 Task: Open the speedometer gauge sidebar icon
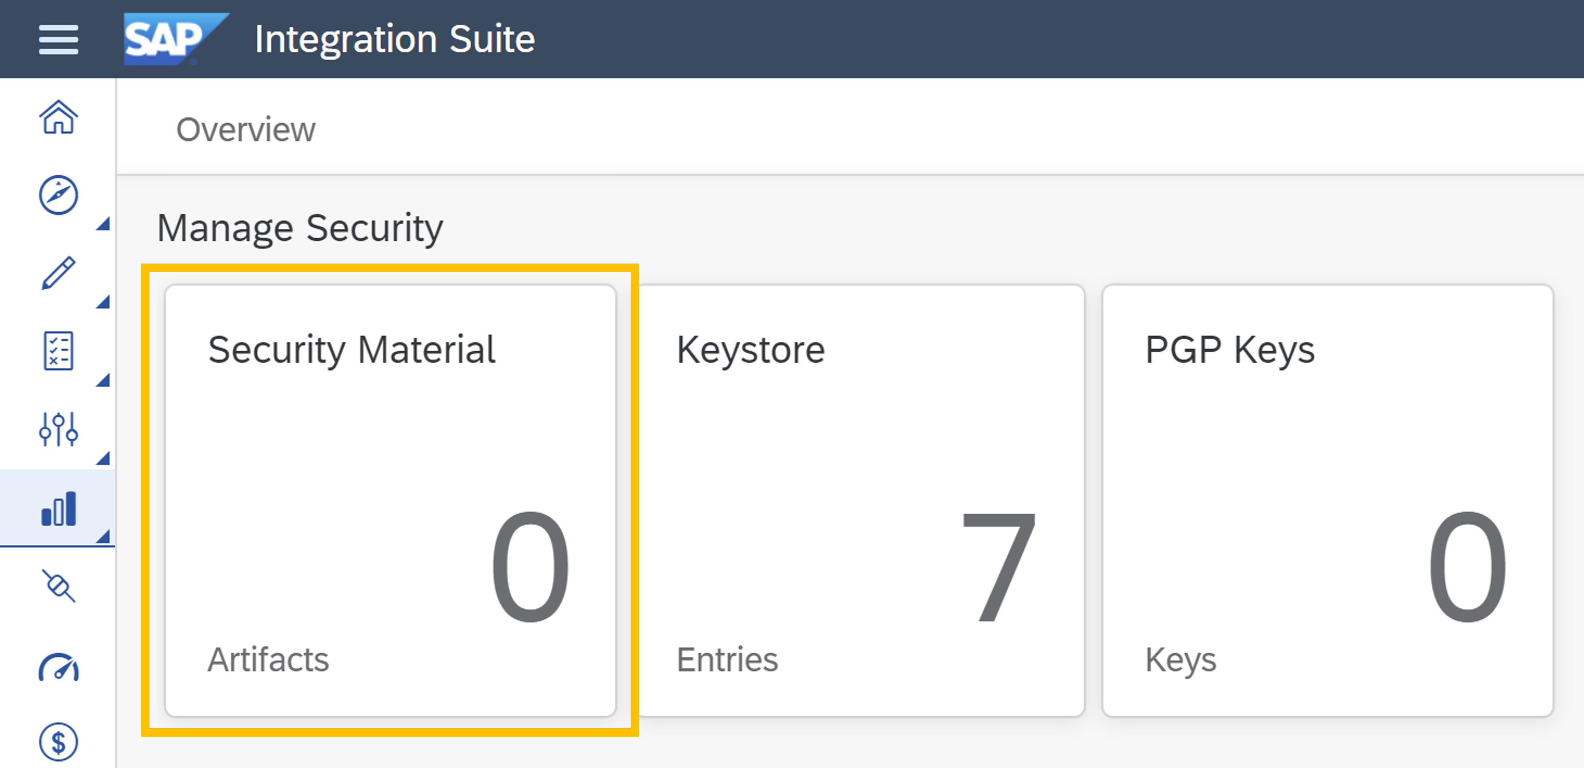(x=58, y=667)
